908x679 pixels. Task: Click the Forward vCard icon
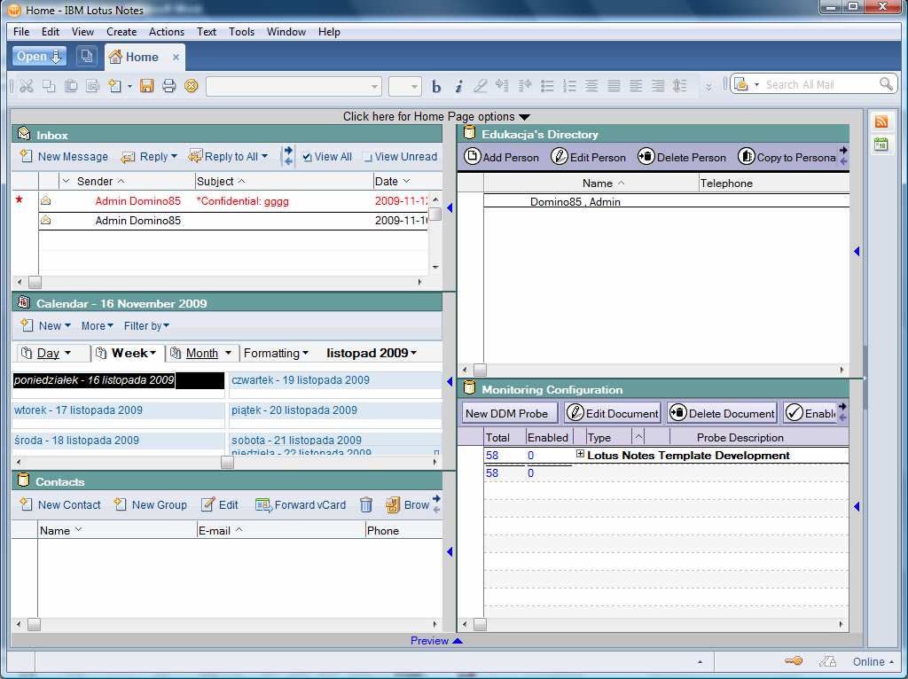263,505
